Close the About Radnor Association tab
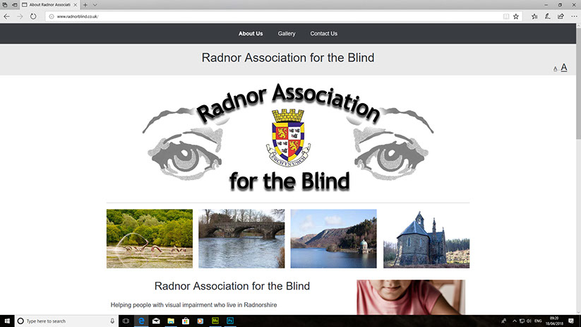581x327 pixels. (76, 5)
